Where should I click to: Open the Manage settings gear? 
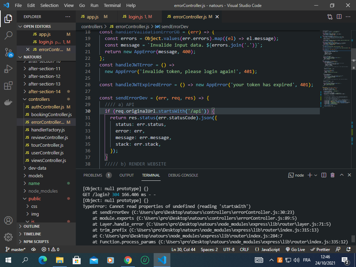(x=8, y=237)
